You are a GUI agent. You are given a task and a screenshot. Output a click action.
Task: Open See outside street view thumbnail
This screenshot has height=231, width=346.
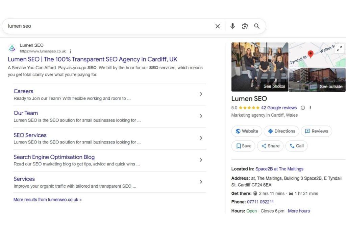(x=317, y=80)
